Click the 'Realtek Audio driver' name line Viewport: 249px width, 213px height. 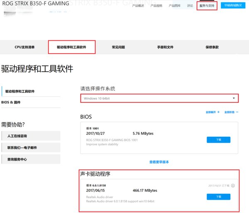point(100,197)
